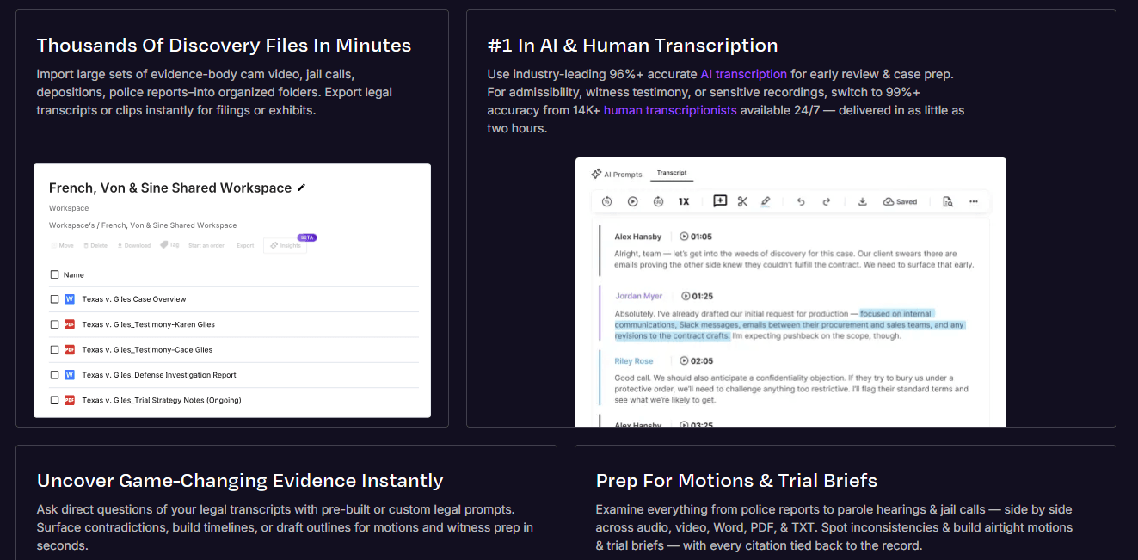The height and width of the screenshot is (560, 1138).
Task: Open the 1X playback speed selector
Action: (684, 201)
